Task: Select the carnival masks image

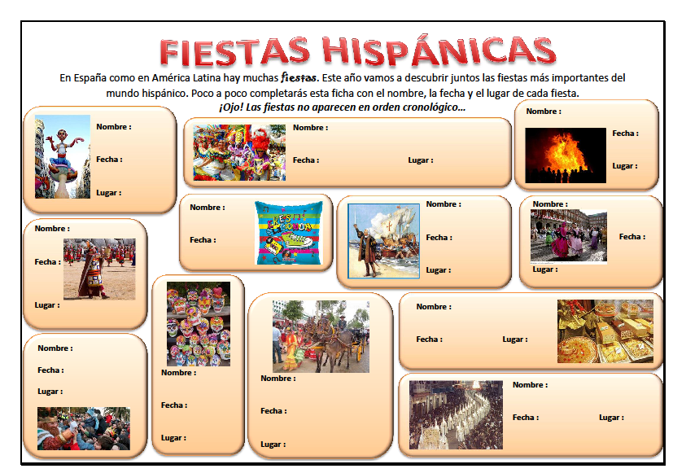Action: (234, 151)
